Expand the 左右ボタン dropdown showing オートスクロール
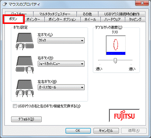This screenshot has width=151, height=138. coord(61,87)
